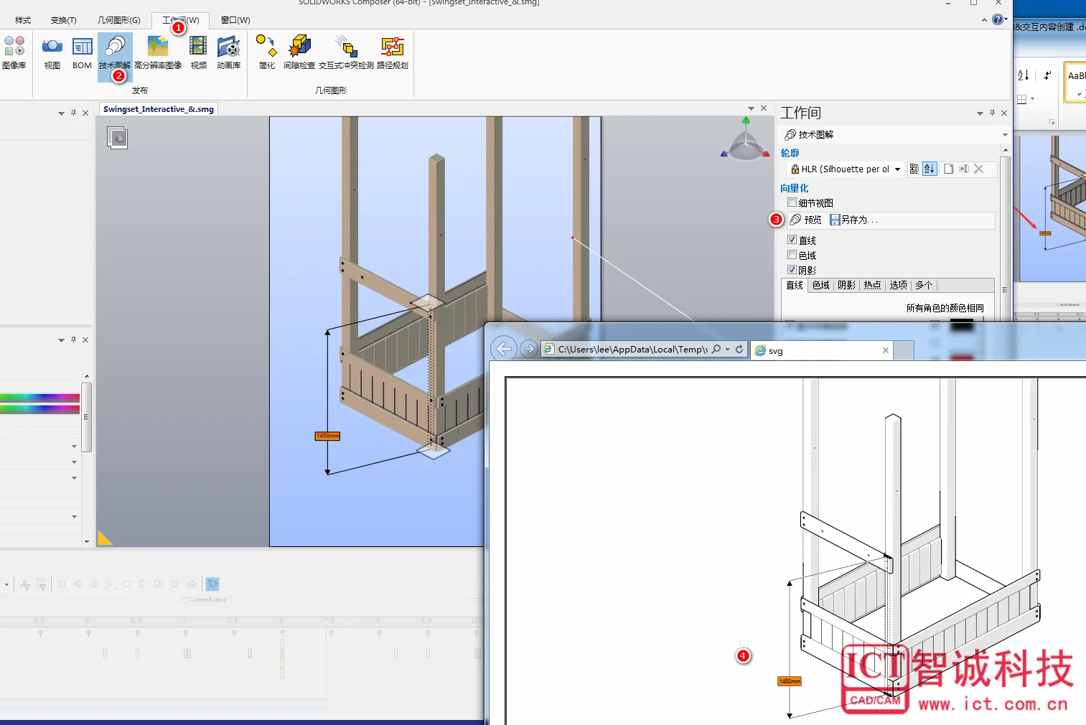Viewport: 1086px width, 725px height.
Task: Switch to the 多个 multiple tab
Action: click(924, 285)
